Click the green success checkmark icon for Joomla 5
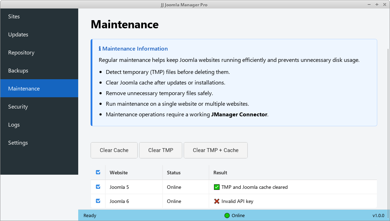This screenshot has width=390, height=221. point(217,187)
